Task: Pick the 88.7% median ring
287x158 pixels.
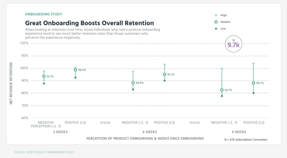Action: 253,83
